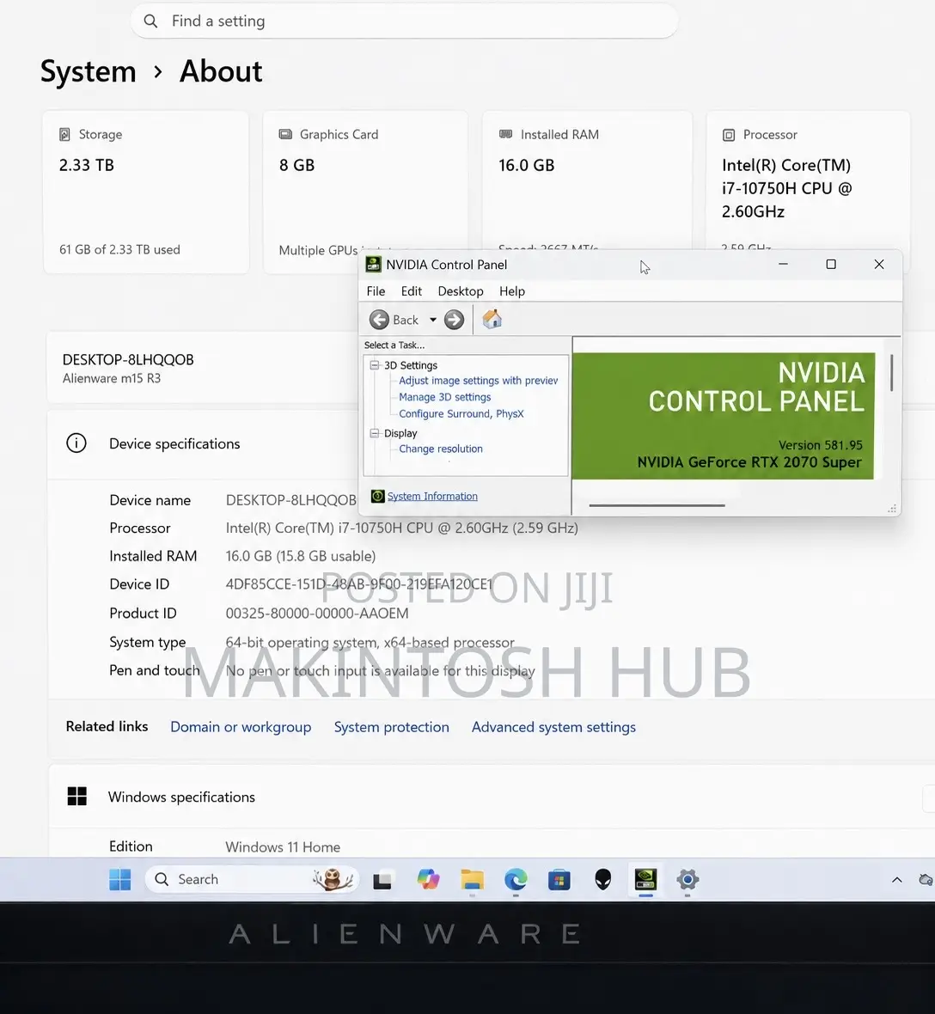Launch Copilot from the taskbar

(428, 879)
